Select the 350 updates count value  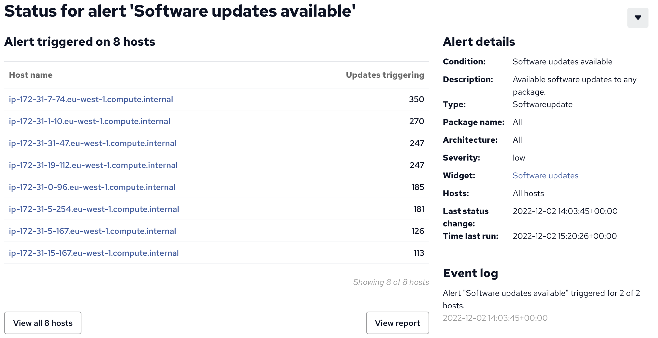416,99
